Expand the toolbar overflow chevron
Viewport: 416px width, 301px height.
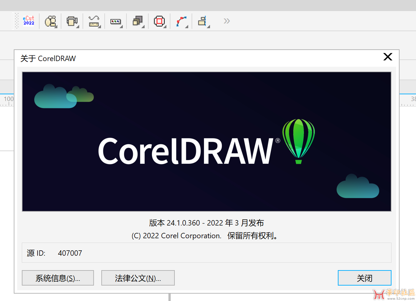227,21
